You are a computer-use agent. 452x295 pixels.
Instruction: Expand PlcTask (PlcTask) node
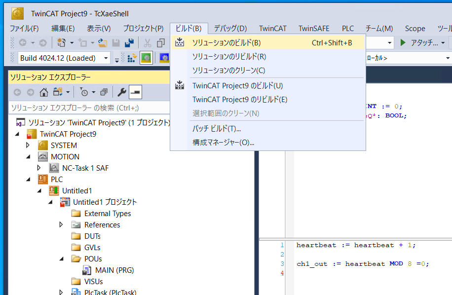61,292
